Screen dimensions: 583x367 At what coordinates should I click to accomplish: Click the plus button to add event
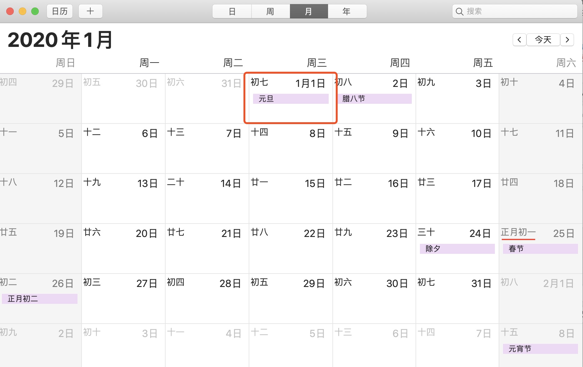click(x=90, y=12)
